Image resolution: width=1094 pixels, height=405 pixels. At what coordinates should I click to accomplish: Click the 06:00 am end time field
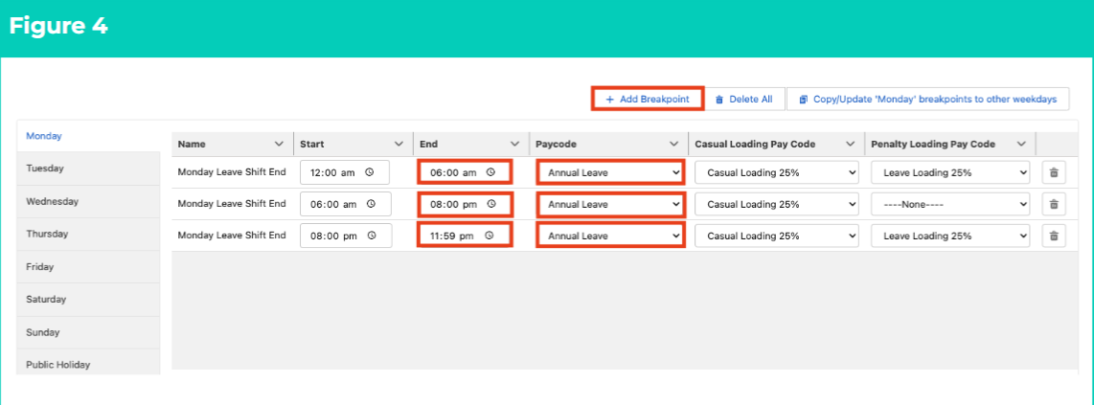pyautogui.click(x=465, y=172)
